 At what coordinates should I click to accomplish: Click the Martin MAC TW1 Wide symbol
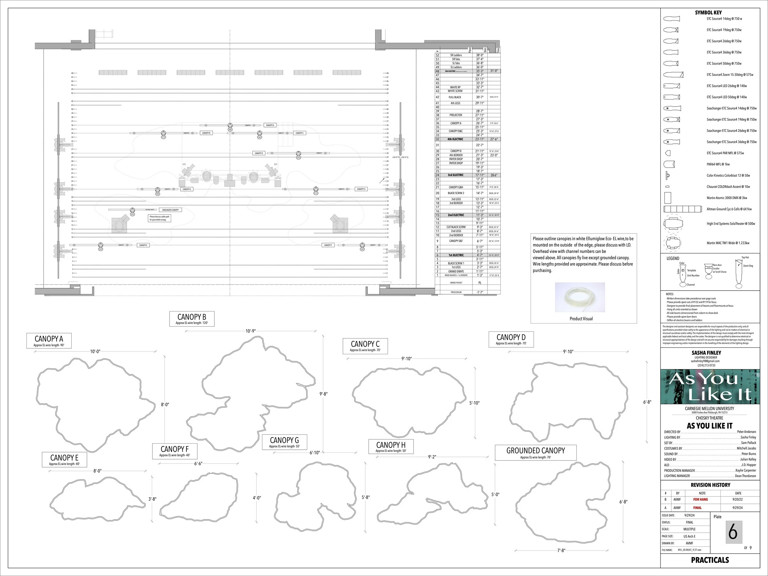pos(673,243)
